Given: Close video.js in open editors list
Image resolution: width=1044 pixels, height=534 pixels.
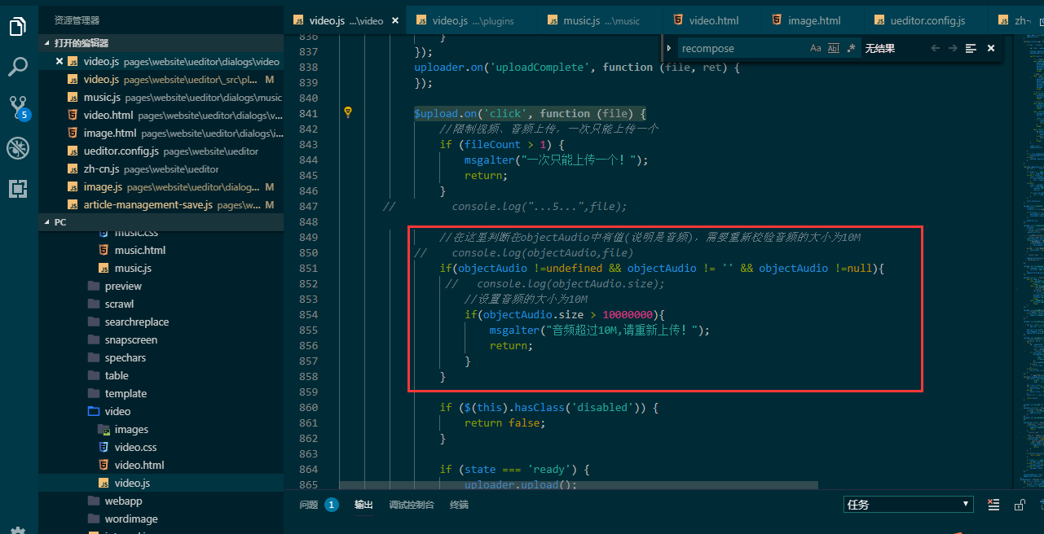Looking at the screenshot, I should pyautogui.click(x=59, y=61).
